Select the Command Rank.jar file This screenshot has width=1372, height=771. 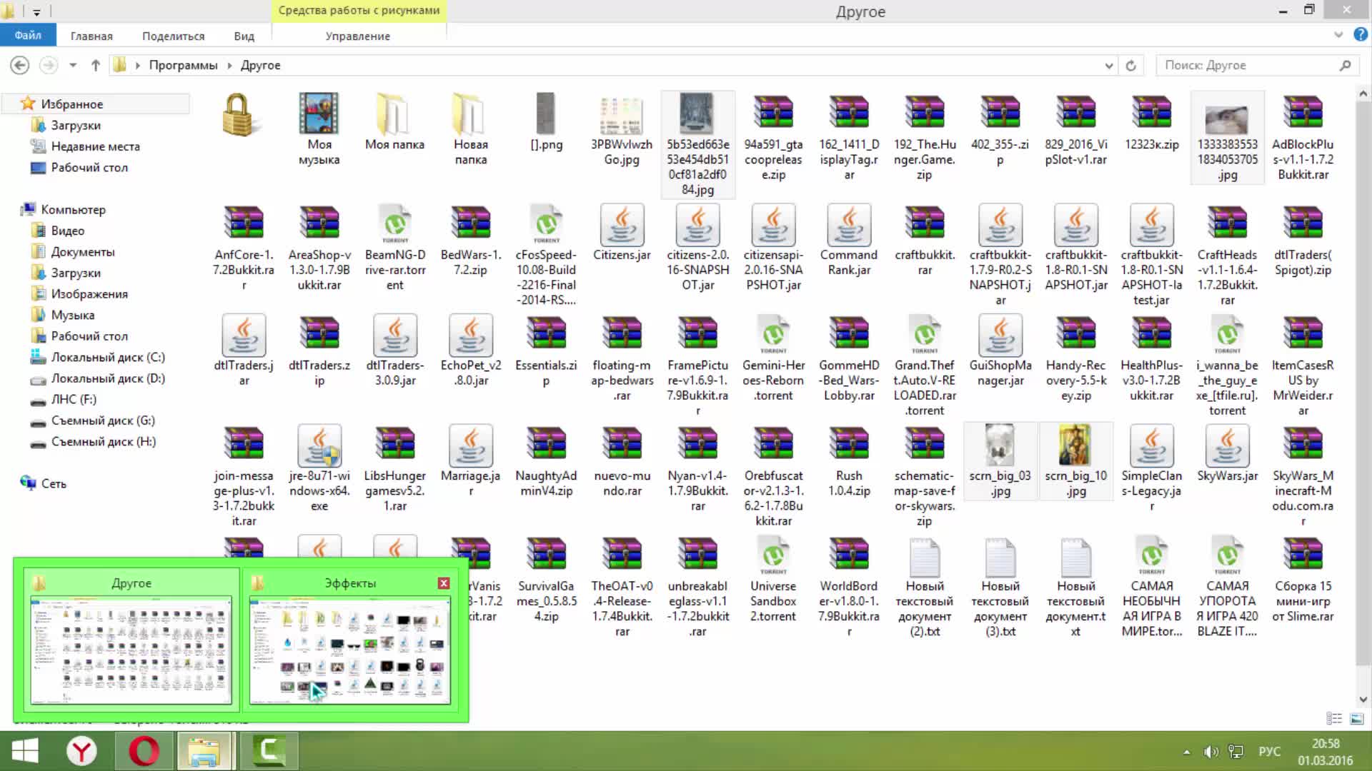[849, 240]
